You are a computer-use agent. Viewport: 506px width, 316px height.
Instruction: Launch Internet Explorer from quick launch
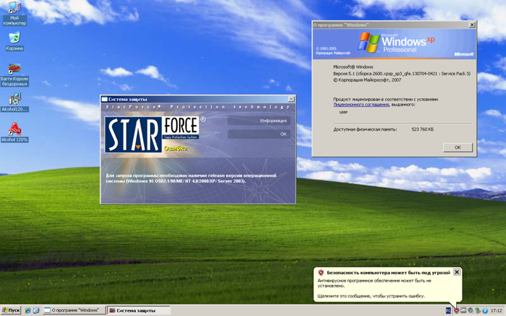tap(28, 310)
